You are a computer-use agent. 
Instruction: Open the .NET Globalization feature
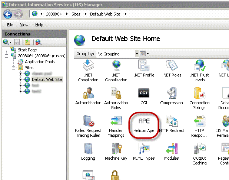click(116, 71)
